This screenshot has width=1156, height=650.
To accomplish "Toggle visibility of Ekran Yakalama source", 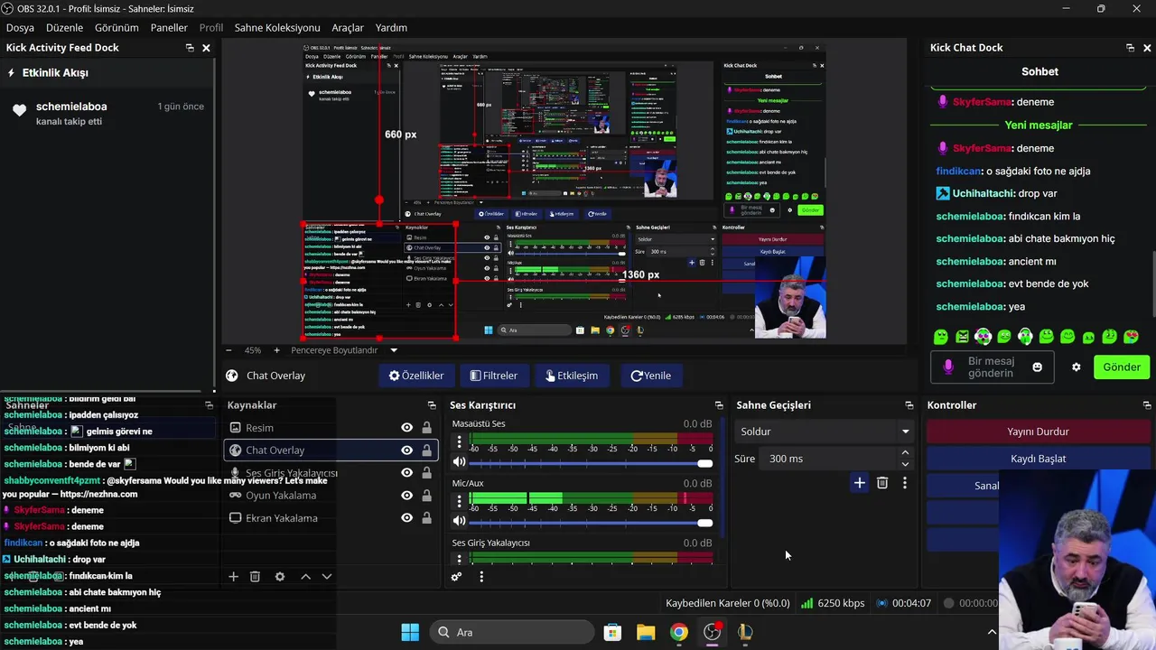I will [x=406, y=518].
